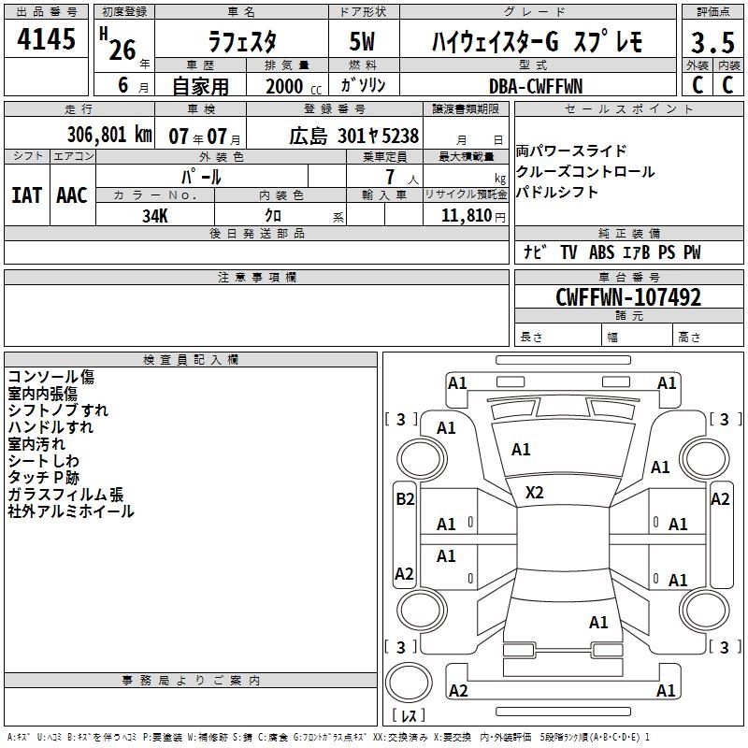Click the shift type IAT

tap(27, 195)
